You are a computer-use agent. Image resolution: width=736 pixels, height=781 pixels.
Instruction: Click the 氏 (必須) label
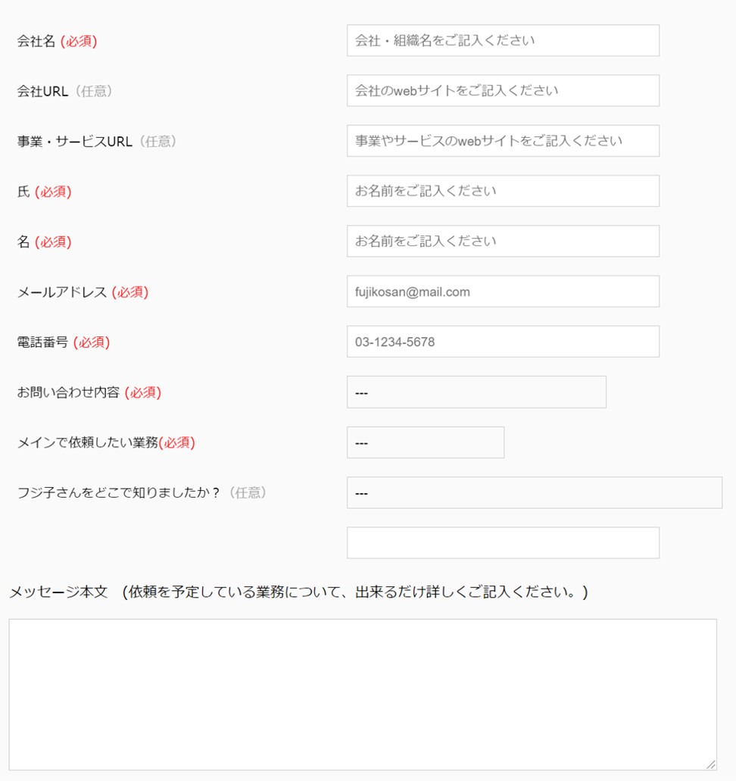[45, 192]
